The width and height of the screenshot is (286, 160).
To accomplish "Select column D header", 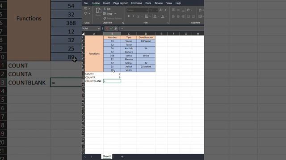I will pos(146,34).
